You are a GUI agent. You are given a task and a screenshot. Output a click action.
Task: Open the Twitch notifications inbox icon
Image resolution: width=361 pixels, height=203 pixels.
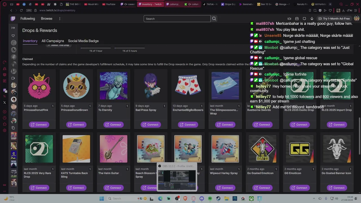(297, 19)
